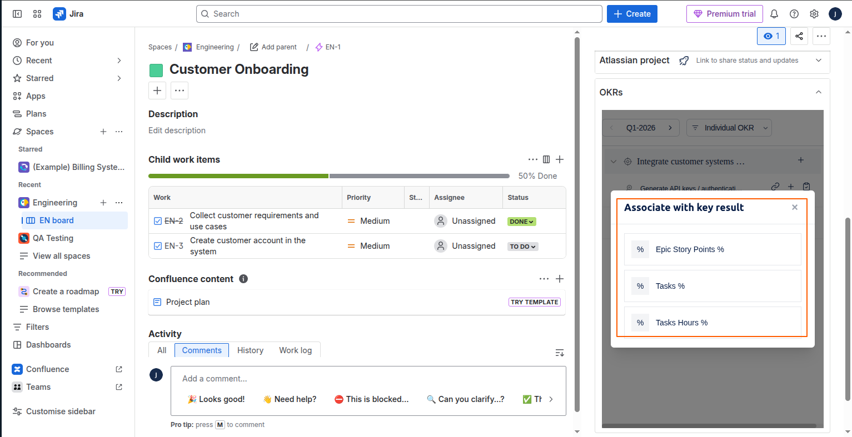Click plus beside Engineering in sidebar
Viewport: 852px width, 437px height.
click(103, 203)
